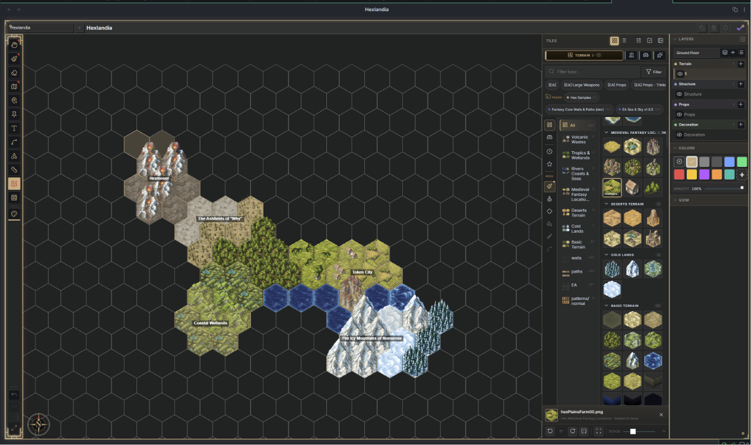
Task: Toggle visibility of Decoration layer
Action: (x=679, y=134)
